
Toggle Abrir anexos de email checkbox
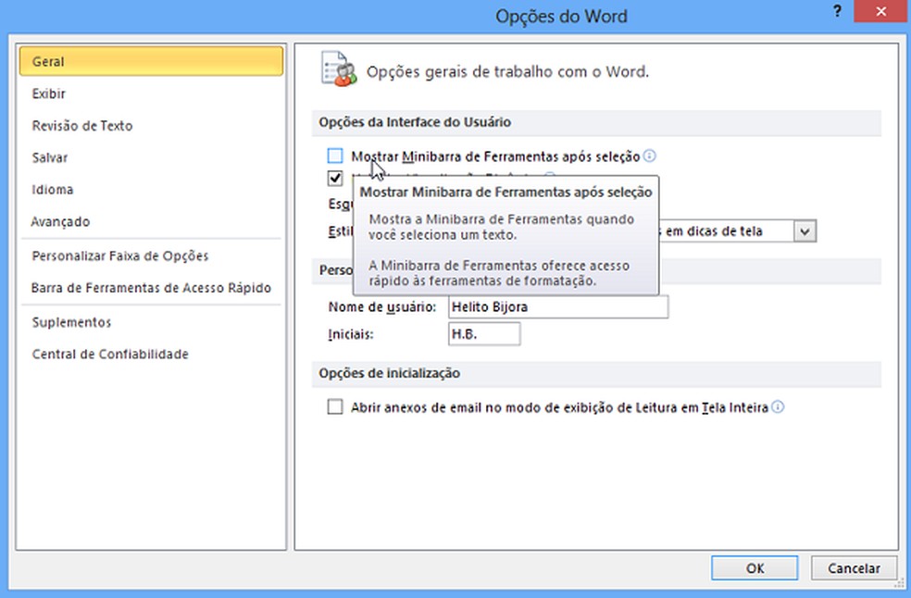pyautogui.click(x=334, y=406)
